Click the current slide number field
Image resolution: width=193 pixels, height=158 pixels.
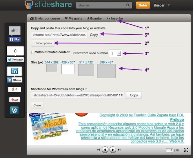pos(169,150)
